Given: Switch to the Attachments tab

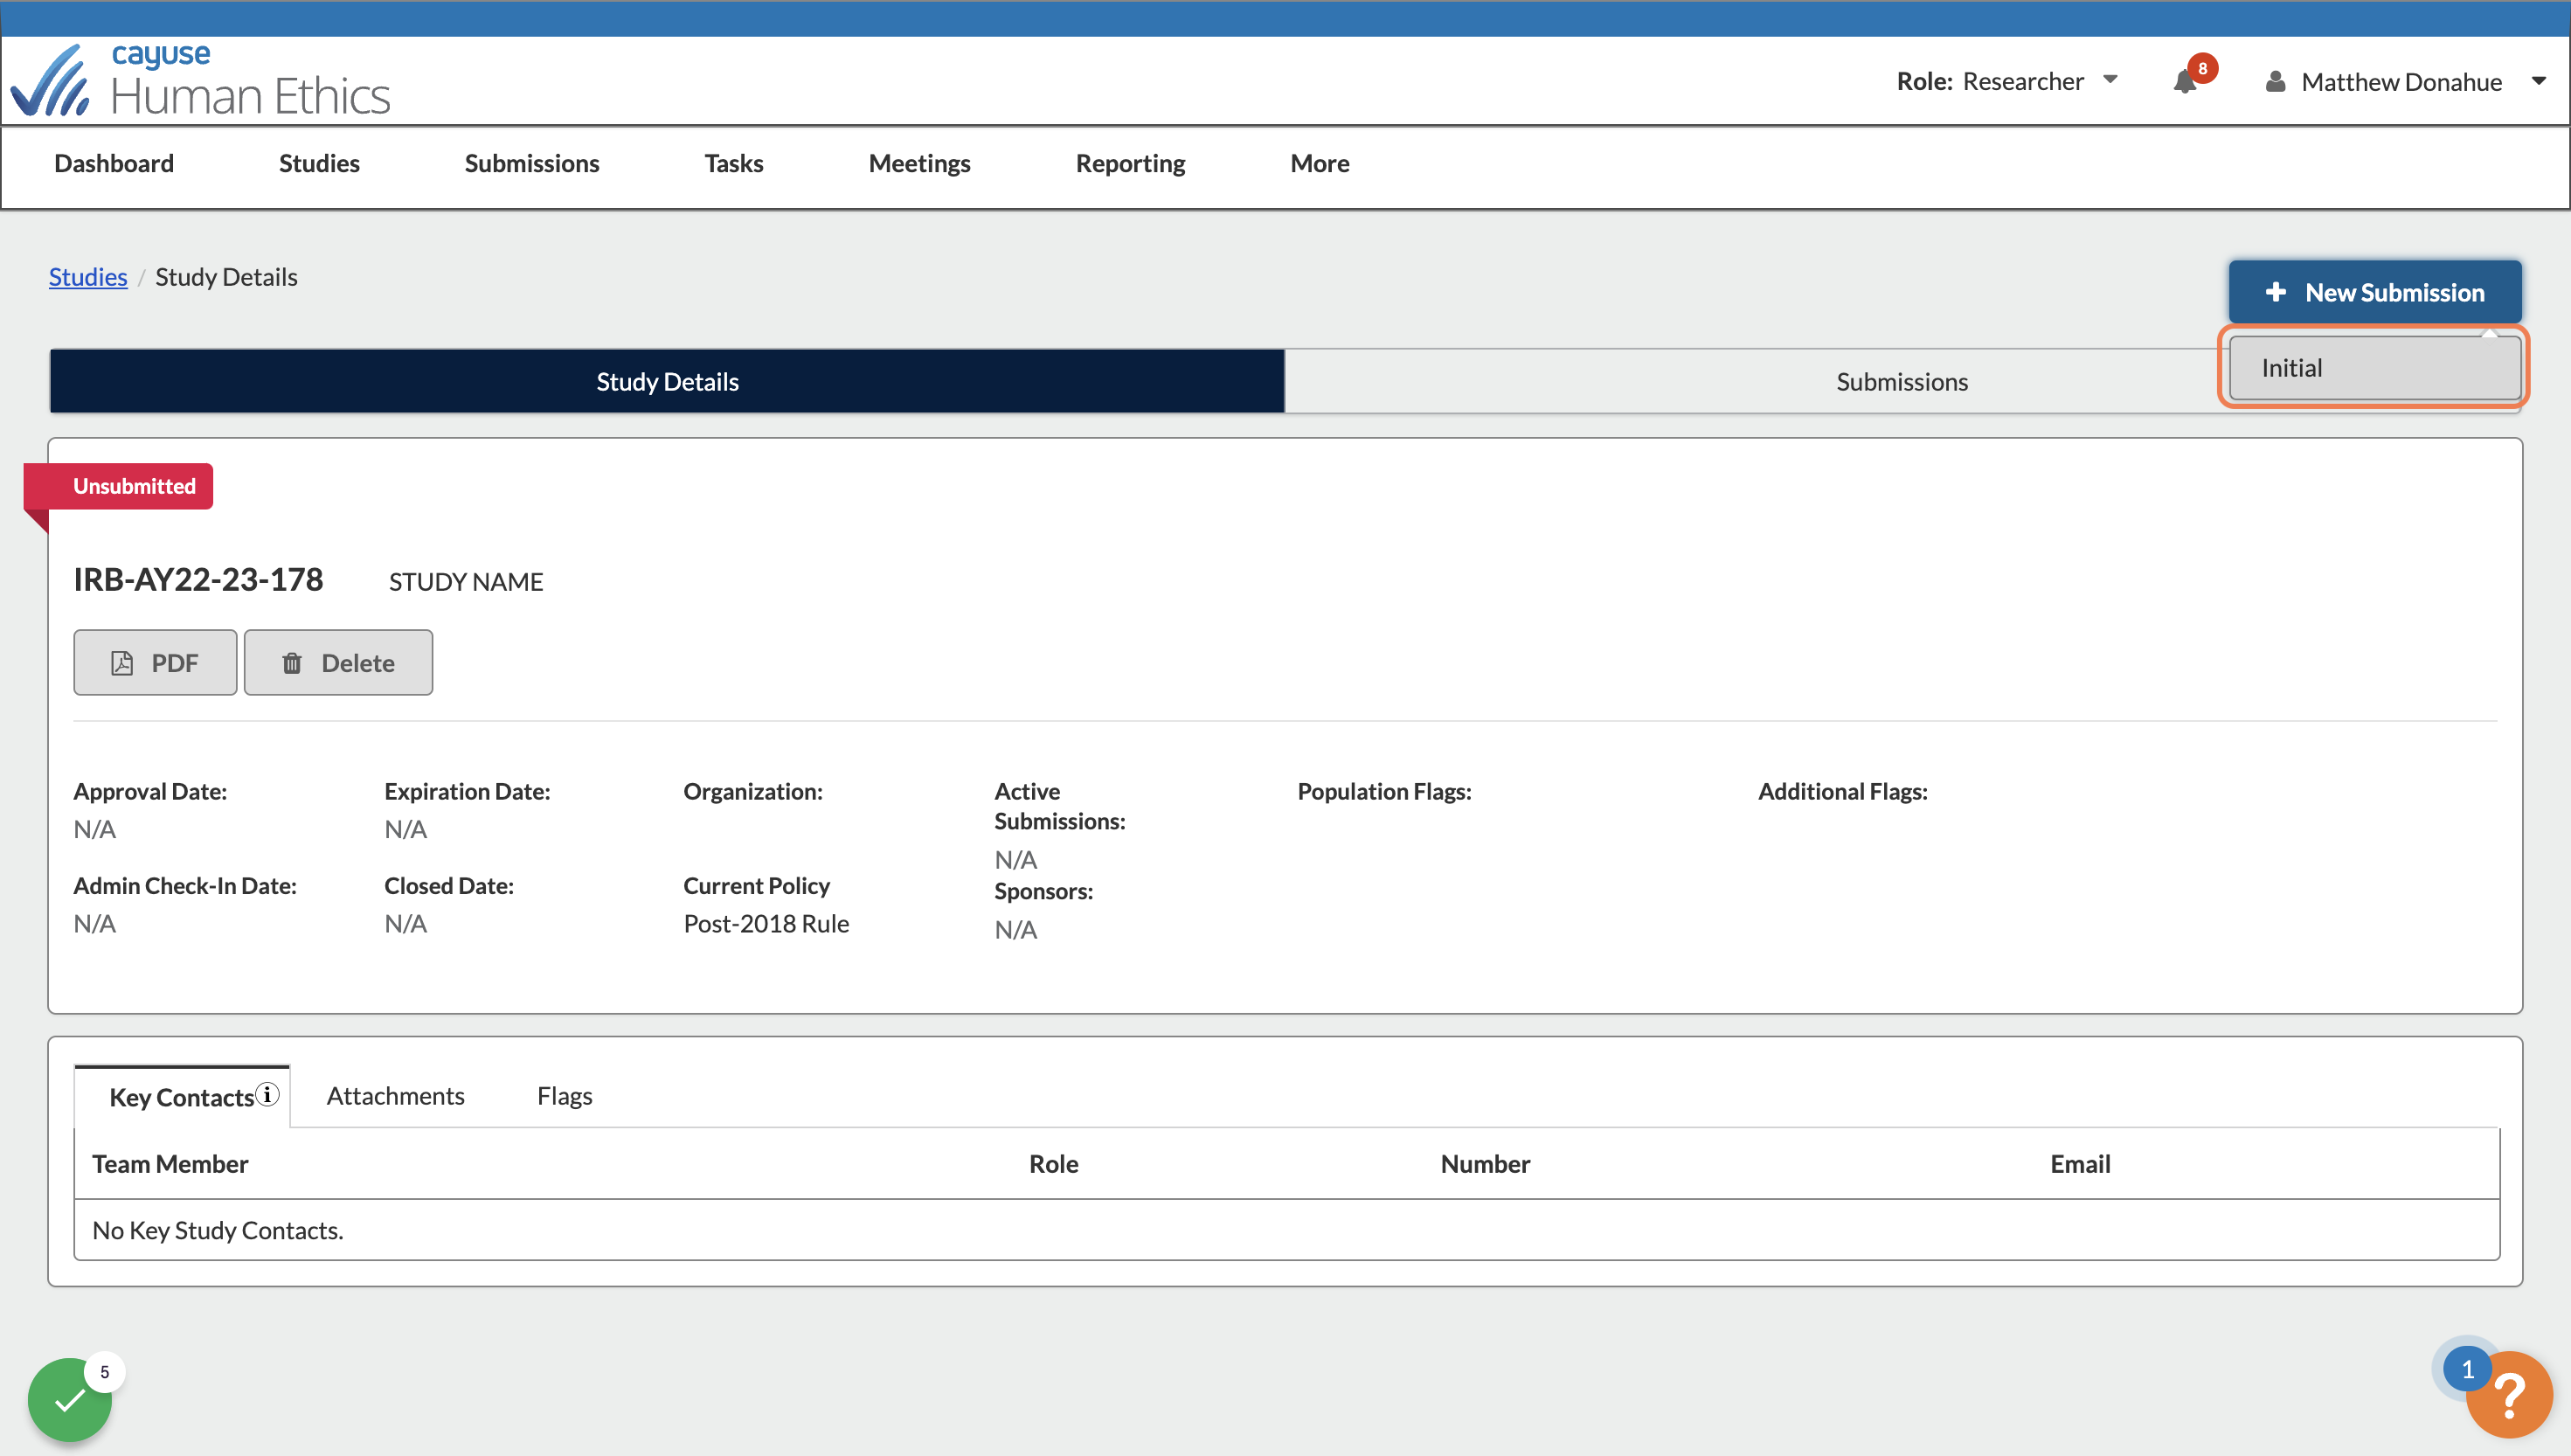Looking at the screenshot, I should [395, 1096].
